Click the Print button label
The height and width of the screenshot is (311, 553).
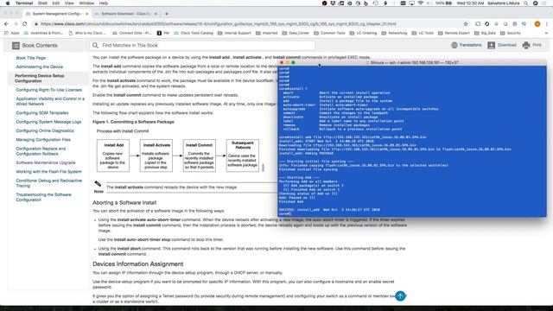[537, 45]
